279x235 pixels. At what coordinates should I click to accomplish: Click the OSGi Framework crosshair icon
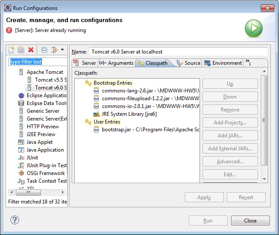point(21,173)
